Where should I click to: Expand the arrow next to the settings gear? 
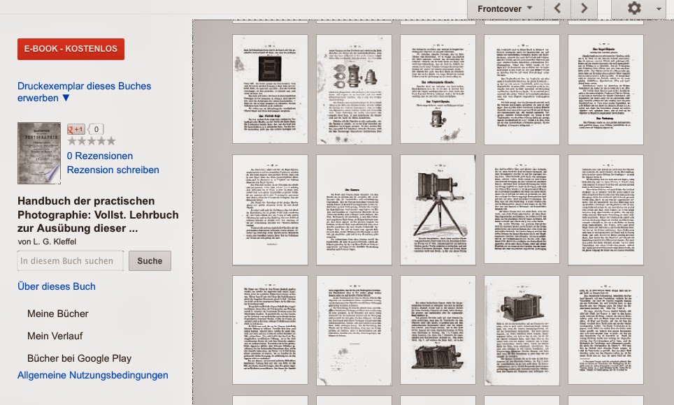click(x=659, y=8)
